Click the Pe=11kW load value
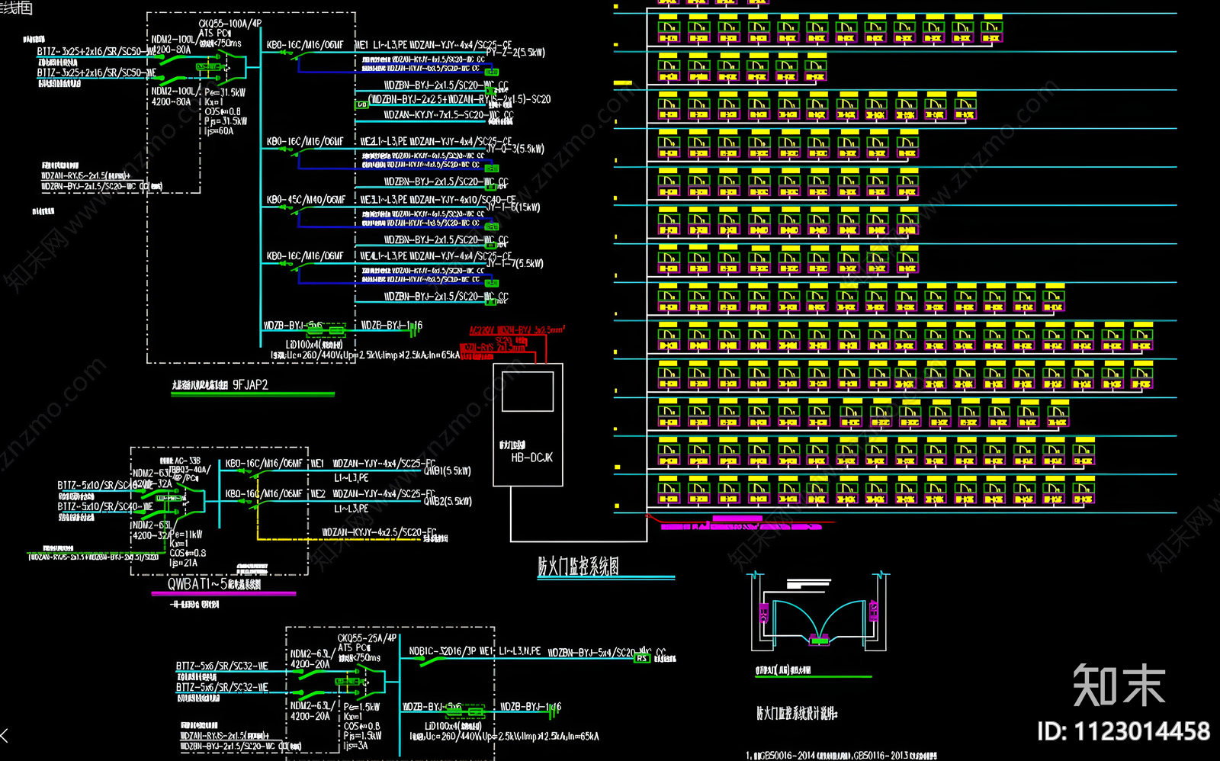 (186, 535)
